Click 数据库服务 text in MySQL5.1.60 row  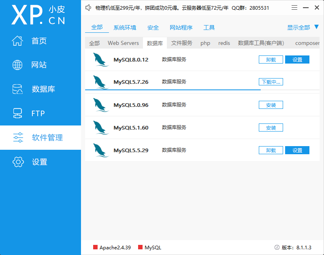pos(174,127)
